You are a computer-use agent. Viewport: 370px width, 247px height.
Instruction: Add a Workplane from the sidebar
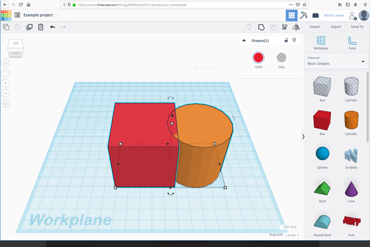pos(321,43)
